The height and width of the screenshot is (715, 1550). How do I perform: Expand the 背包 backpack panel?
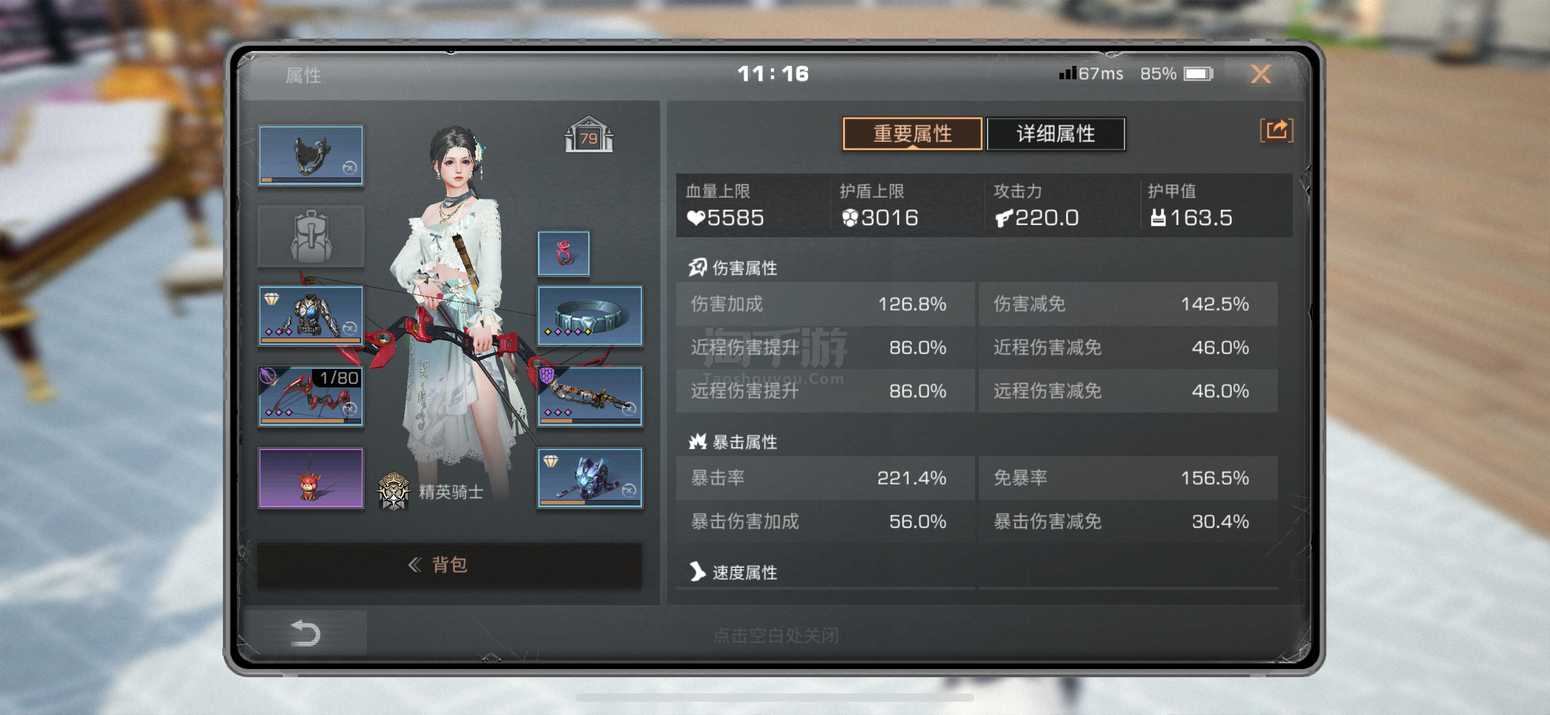pos(450,564)
